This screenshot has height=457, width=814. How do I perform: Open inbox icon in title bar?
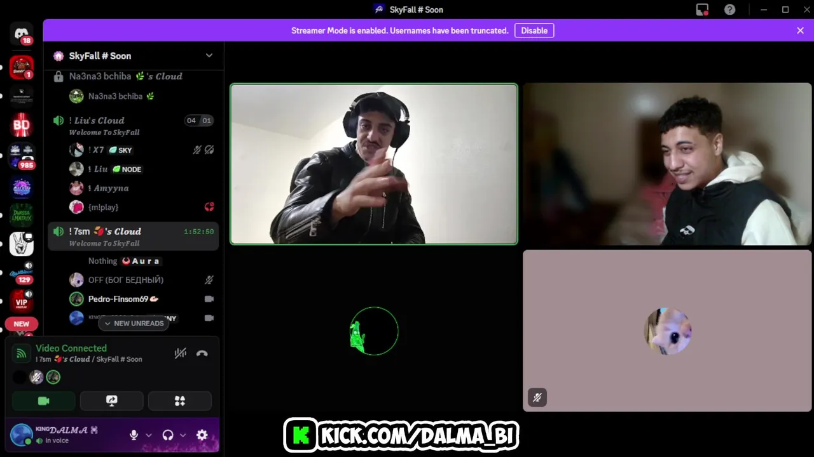tap(702, 10)
